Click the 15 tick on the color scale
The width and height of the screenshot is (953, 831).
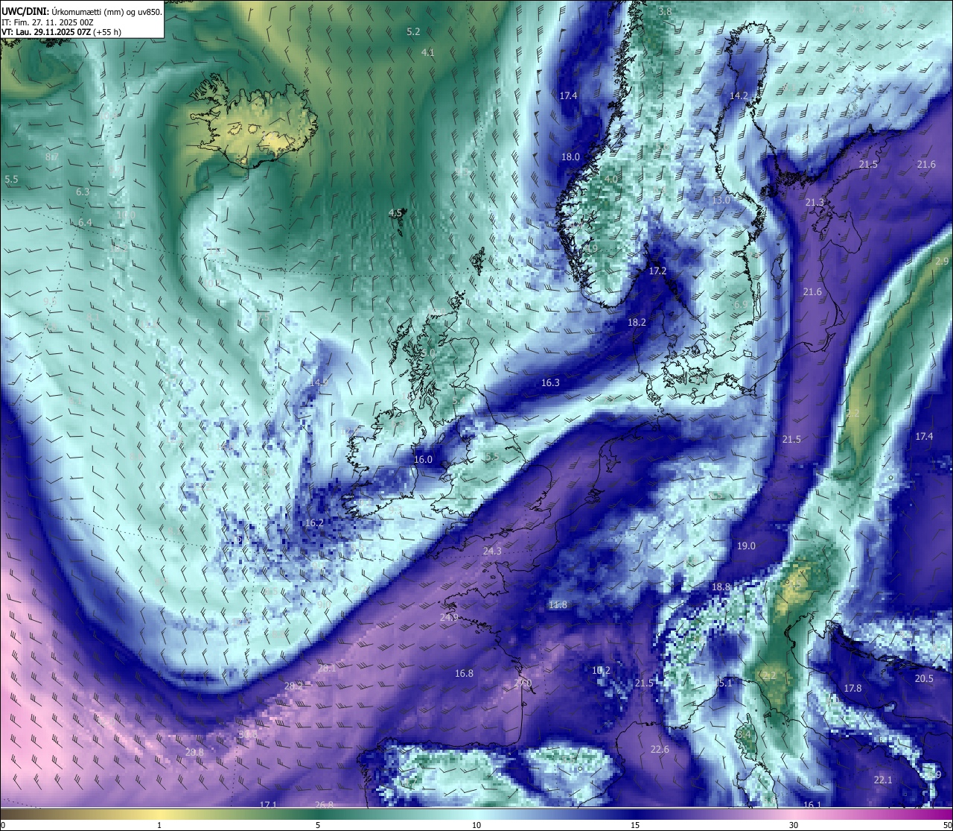pyautogui.click(x=635, y=825)
